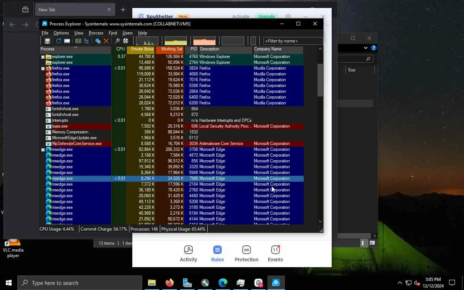Click the commit history yellow mini graph
The image size is (464, 290).
[x=176, y=41]
